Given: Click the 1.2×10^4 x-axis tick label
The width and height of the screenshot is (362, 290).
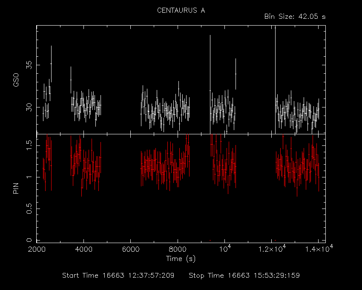Looking at the screenshot, I should coord(272,249).
